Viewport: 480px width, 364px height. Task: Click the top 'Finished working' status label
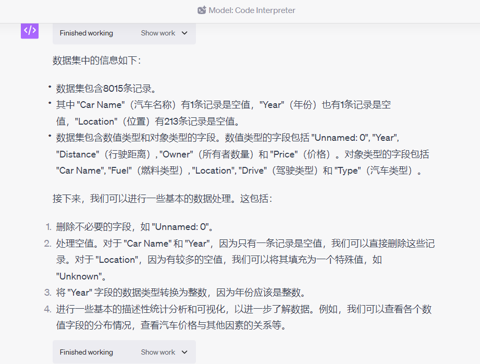pos(86,33)
